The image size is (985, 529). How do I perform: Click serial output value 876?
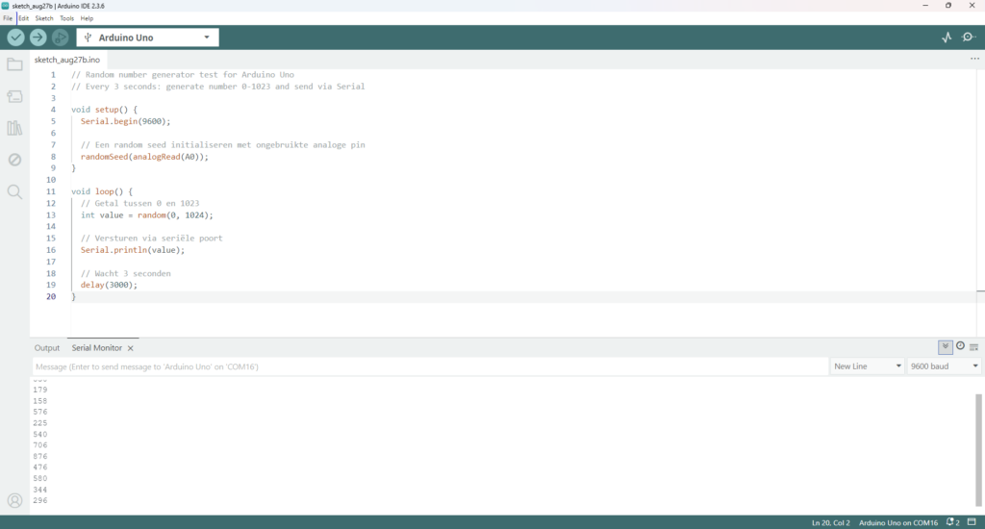[x=40, y=456]
